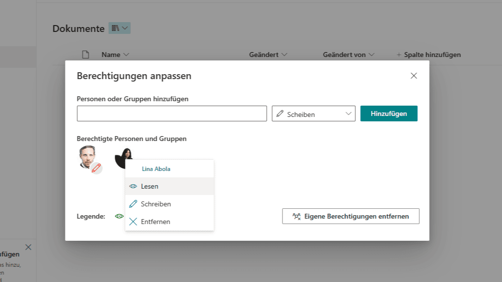The height and width of the screenshot is (282, 502).
Task: Close the Berechtigungen anpassen dialog
Action: [x=413, y=76]
